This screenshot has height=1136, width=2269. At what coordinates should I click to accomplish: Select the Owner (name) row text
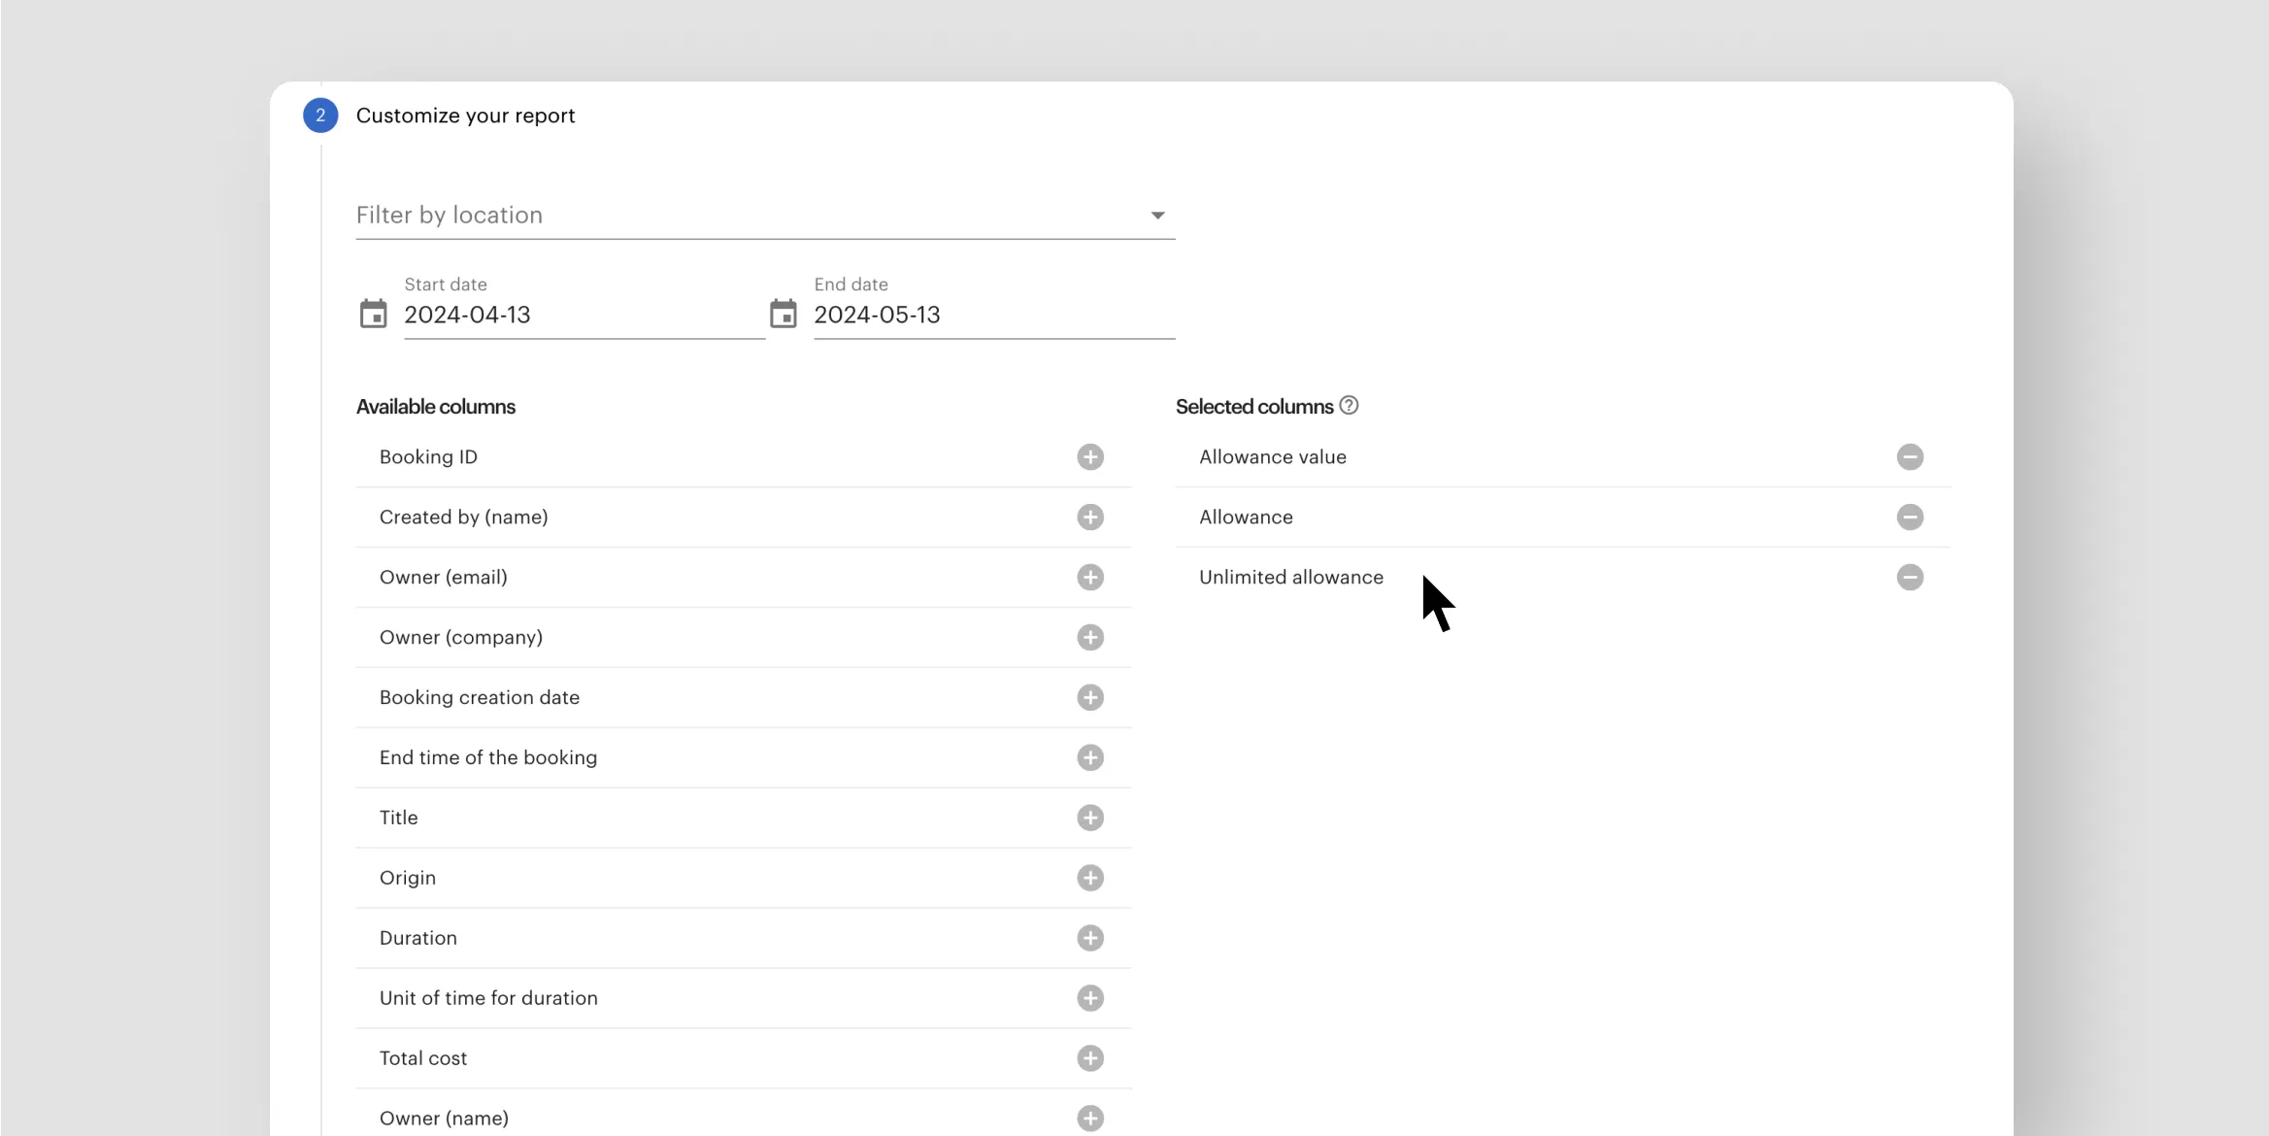(444, 1119)
